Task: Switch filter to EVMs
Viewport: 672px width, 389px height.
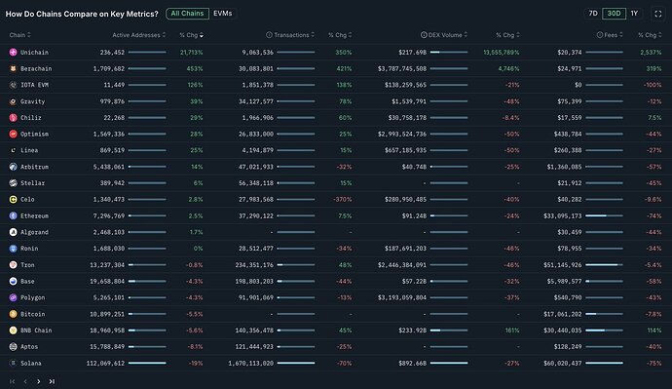Action: click(223, 14)
